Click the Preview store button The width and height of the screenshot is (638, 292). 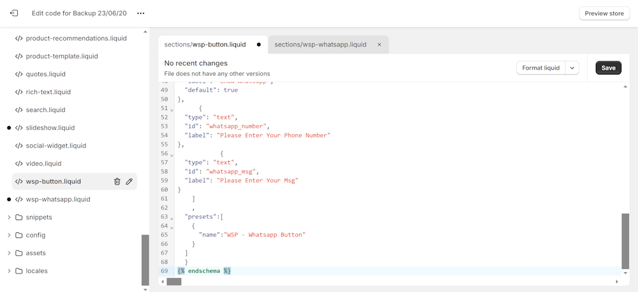coord(604,13)
